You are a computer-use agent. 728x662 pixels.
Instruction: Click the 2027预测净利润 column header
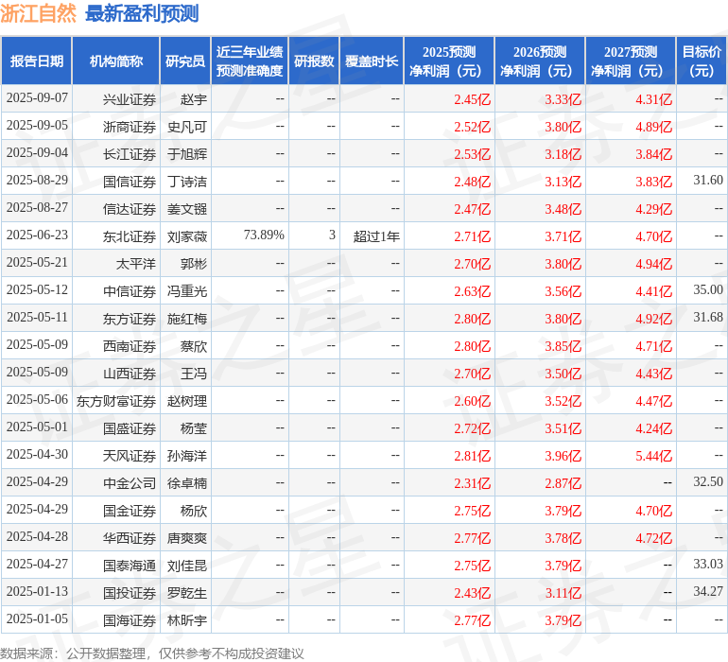pyautogui.click(x=631, y=61)
